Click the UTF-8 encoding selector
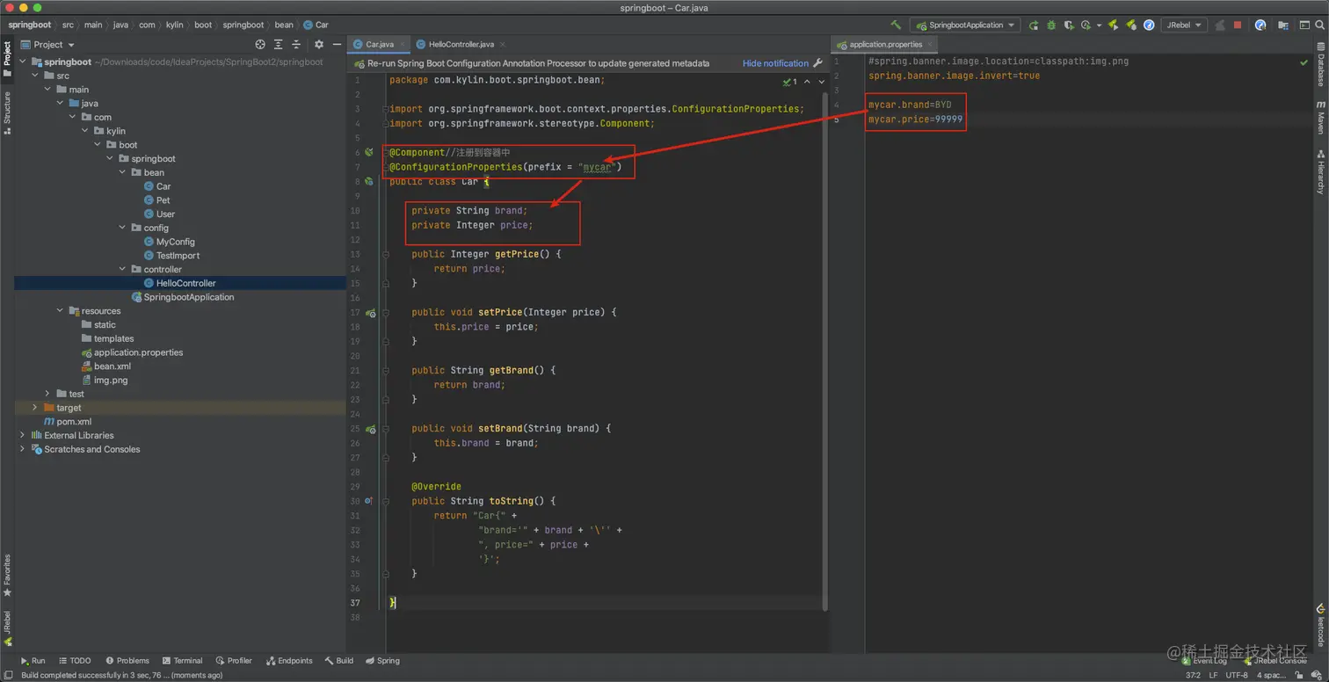1329x682 pixels. (1237, 676)
